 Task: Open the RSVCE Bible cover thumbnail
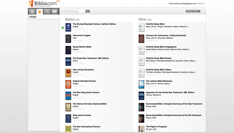(x=68, y=27)
